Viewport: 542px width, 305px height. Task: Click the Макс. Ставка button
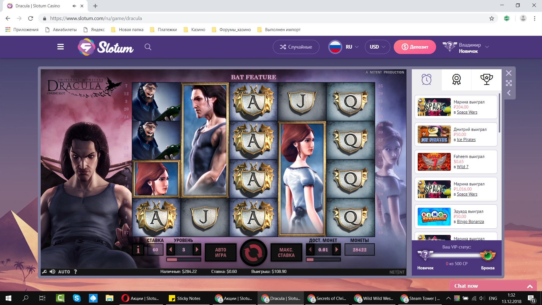286,252
